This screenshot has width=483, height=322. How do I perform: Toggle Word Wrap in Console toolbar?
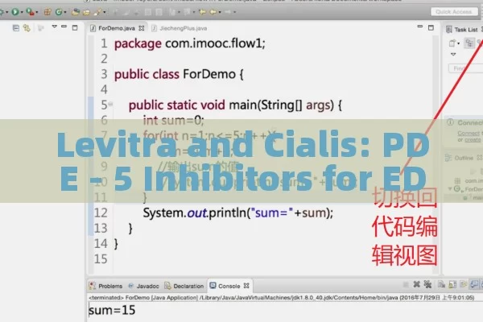(463, 284)
